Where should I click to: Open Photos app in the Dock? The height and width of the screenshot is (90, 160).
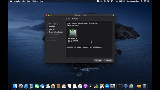pyautogui.click(x=53, y=86)
